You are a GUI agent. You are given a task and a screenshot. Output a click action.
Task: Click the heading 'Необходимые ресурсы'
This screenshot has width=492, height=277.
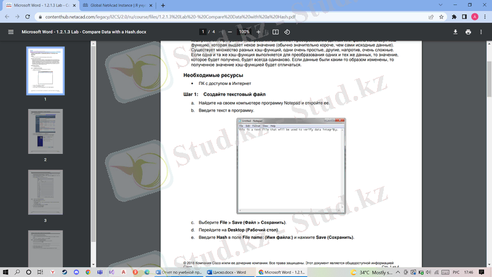click(x=213, y=75)
